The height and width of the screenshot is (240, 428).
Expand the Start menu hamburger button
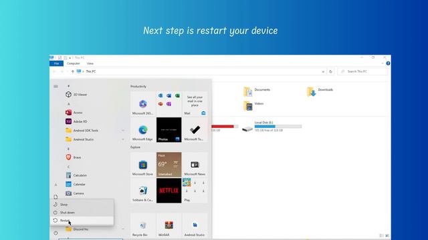click(x=56, y=86)
